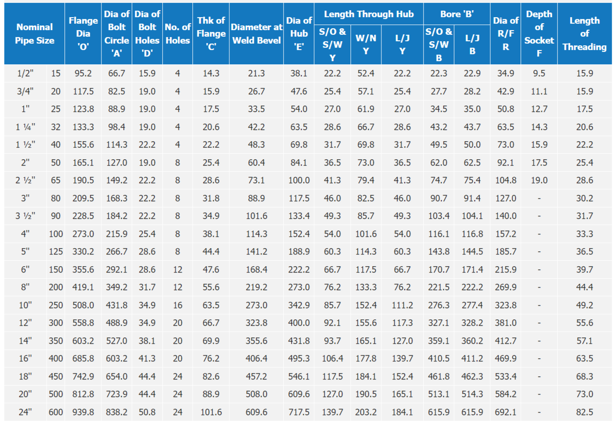Click bolt circle value 88.9 in 1" row
The height and width of the screenshot is (424, 616).
pyautogui.click(x=117, y=109)
